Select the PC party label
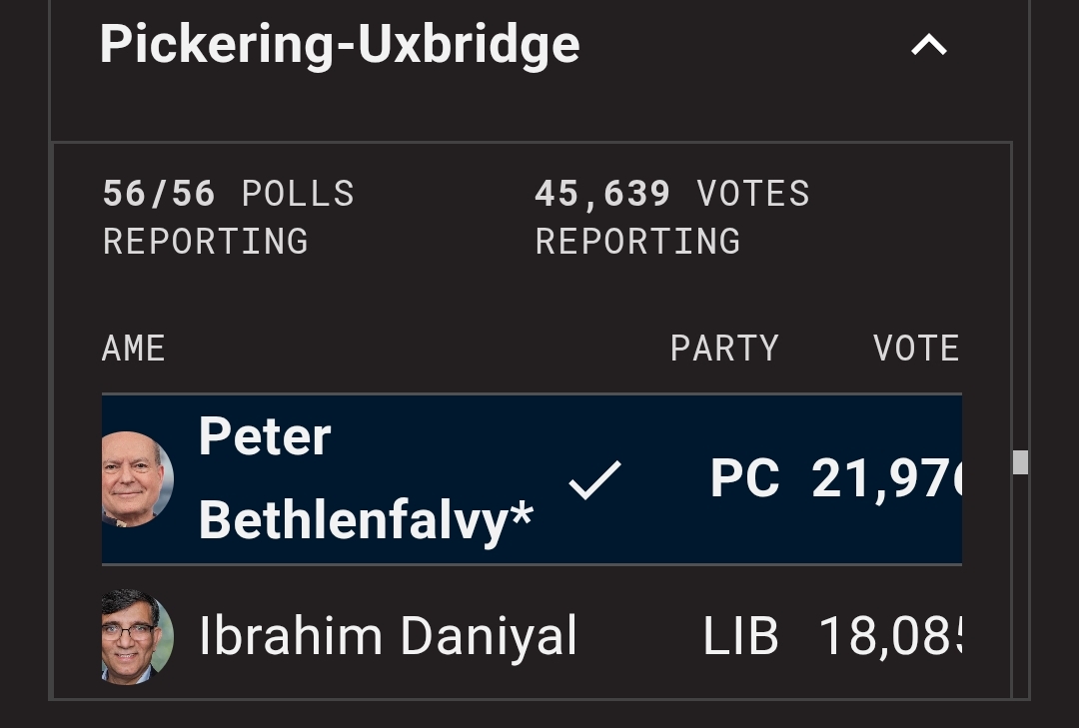The image size is (1079, 728). click(745, 479)
